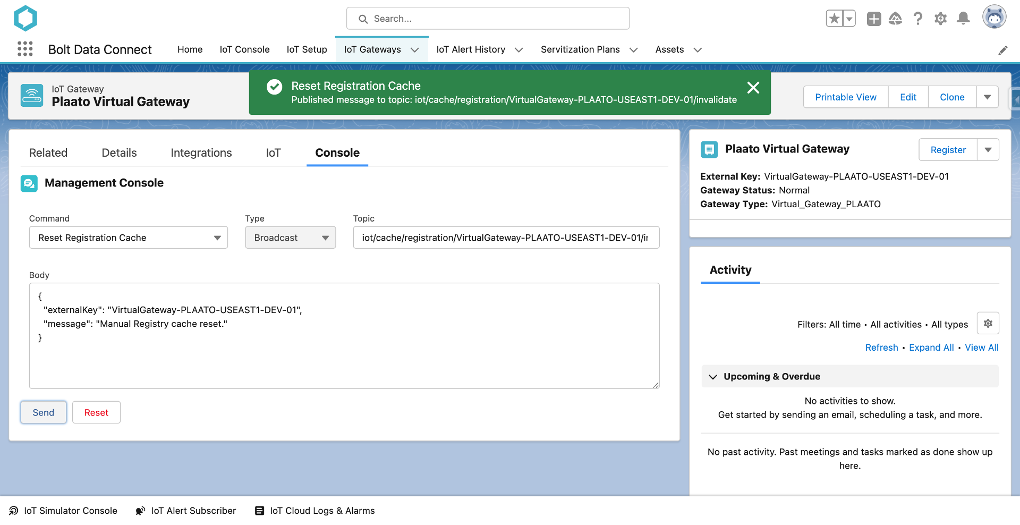Click the success checkmark icon in toast
This screenshot has height=525, width=1020.
[274, 87]
